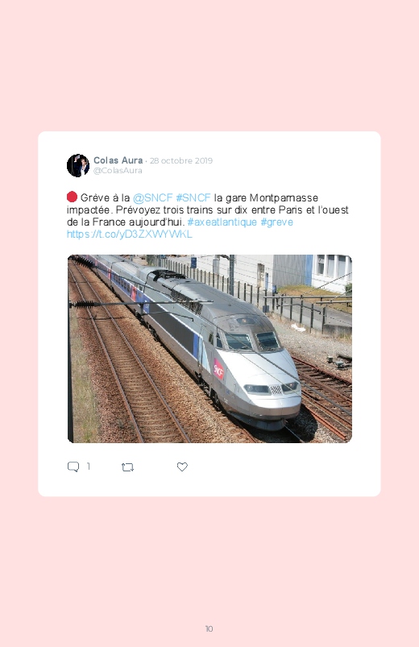This screenshot has width=419, height=647.
Task: Click the red circle emoji in tweet
Action: coord(72,197)
